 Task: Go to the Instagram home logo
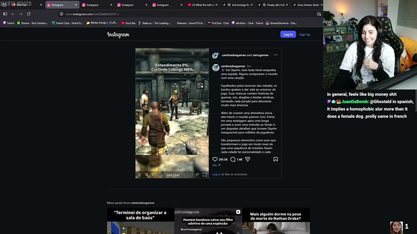click(x=118, y=34)
